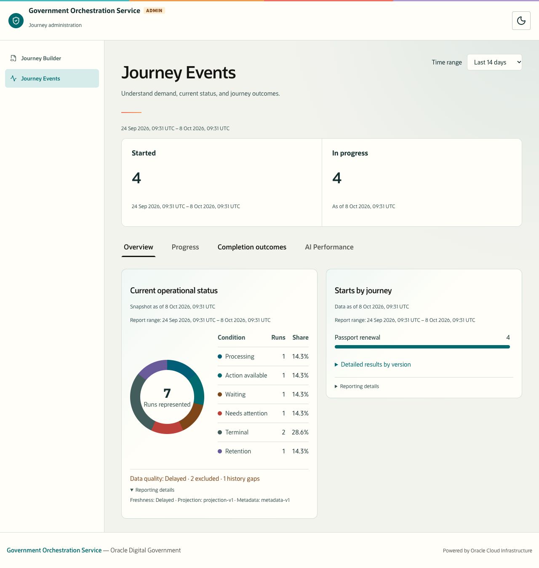Image resolution: width=539 pixels, height=568 pixels.
Task: Click the Runs column header
Action: tap(278, 338)
